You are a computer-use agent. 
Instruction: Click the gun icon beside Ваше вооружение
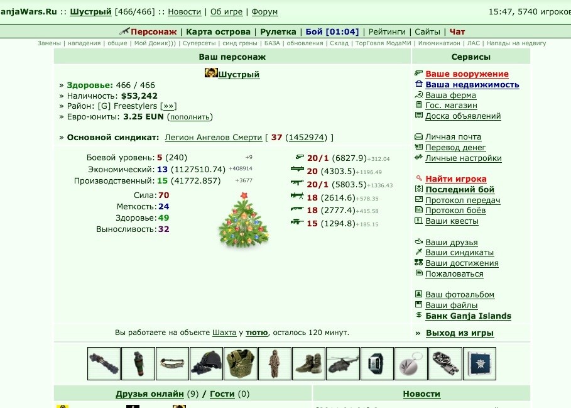click(419, 73)
